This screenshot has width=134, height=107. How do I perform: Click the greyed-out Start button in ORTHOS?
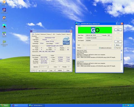(x=118, y=27)
